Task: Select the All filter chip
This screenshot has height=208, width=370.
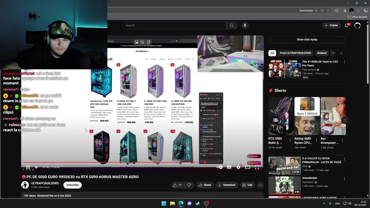Action: click(x=272, y=53)
